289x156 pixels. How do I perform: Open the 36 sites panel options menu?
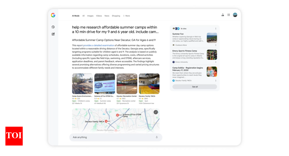point(216,29)
